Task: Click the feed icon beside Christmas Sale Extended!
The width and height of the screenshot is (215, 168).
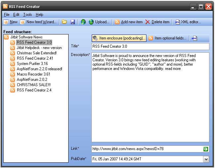Action: [x=13, y=53]
